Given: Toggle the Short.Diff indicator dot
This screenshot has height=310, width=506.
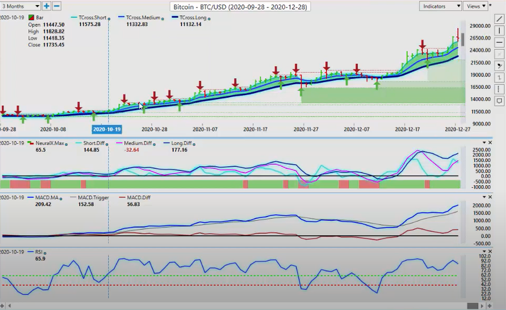Looking at the screenshot, I should tap(107, 144).
